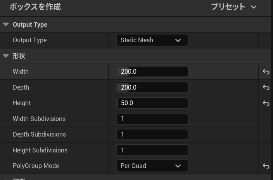Click the Height value field

[x=152, y=103]
